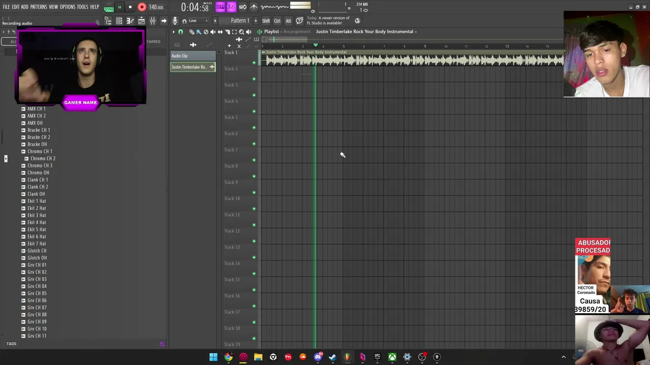Open the PATTERNS menu
The image size is (650, 365).
(x=39, y=7)
